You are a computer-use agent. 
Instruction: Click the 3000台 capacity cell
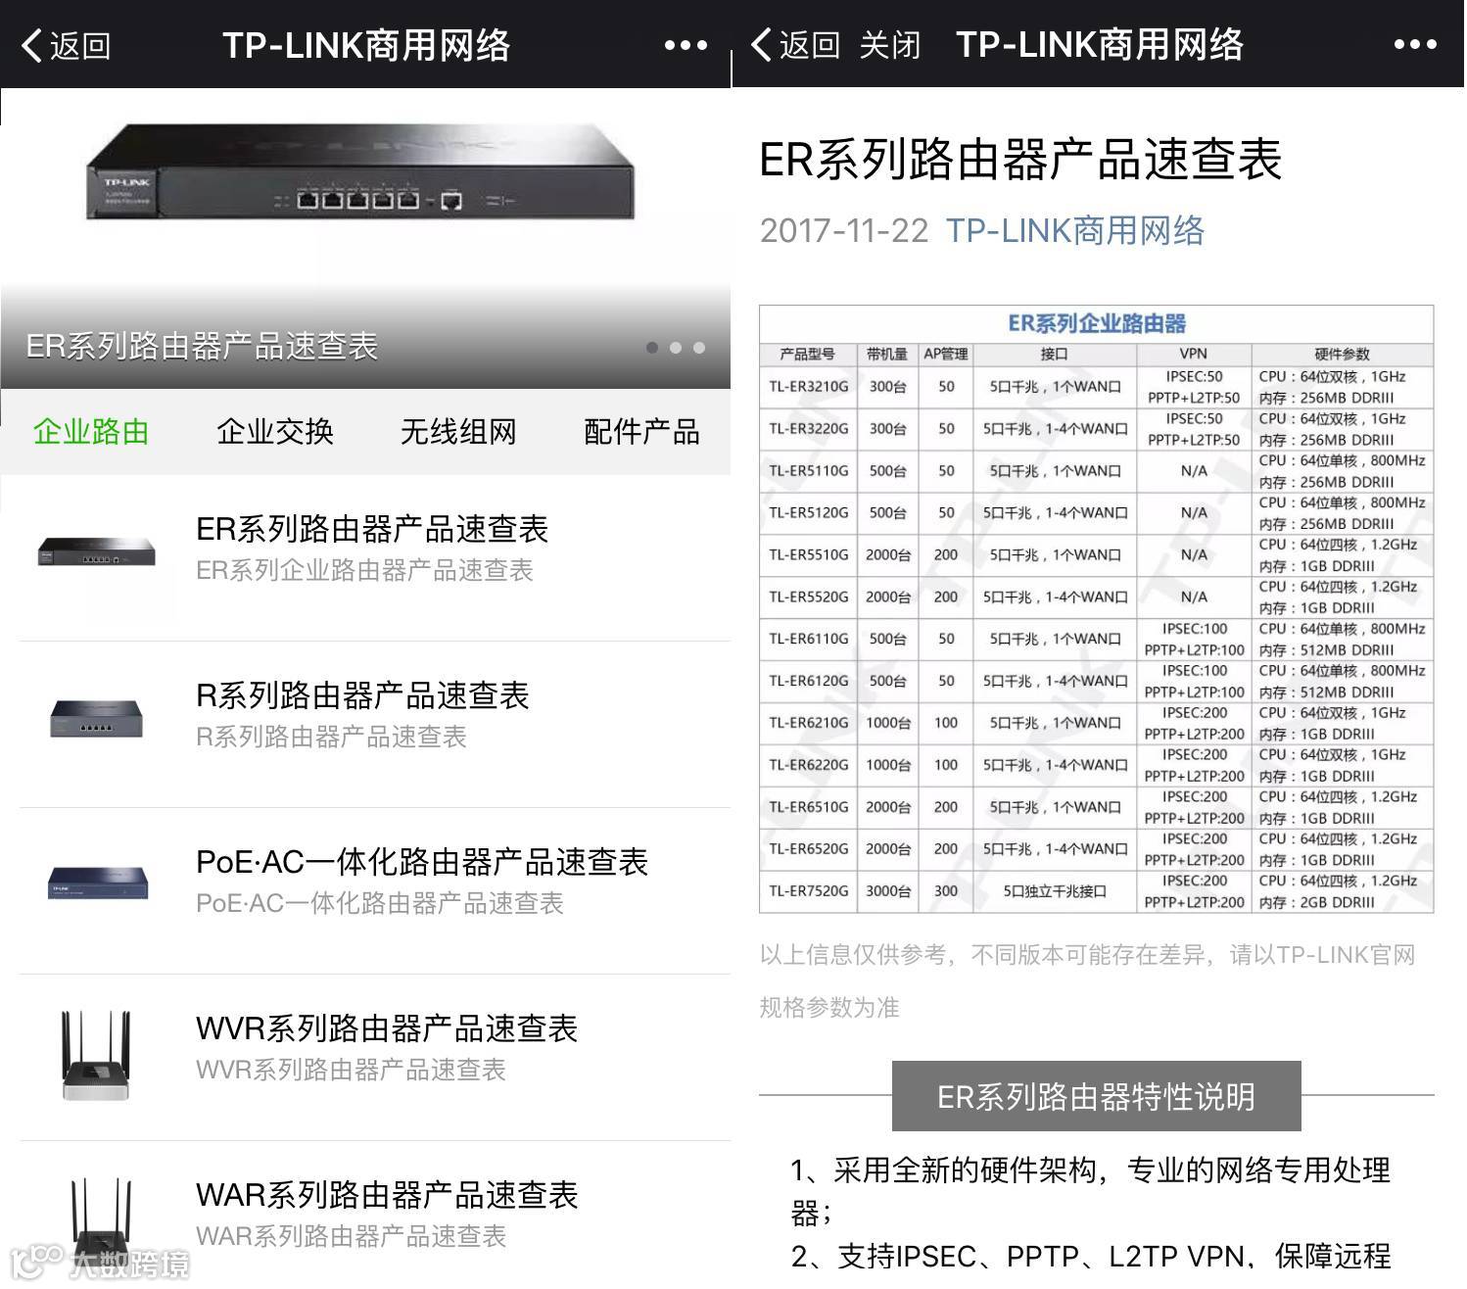[887, 891]
